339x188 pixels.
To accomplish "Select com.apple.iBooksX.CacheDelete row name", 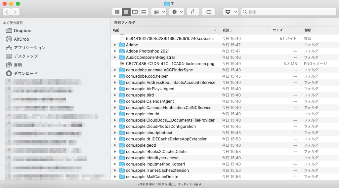I will pyautogui.click(x=156, y=151).
